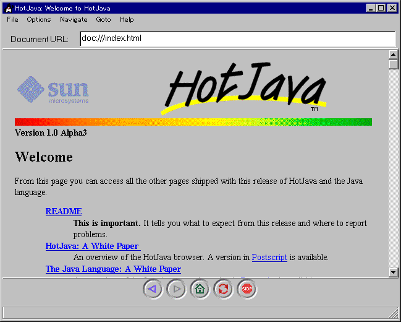Open the Goto menu
This screenshot has height=322, width=401.
(x=103, y=19)
